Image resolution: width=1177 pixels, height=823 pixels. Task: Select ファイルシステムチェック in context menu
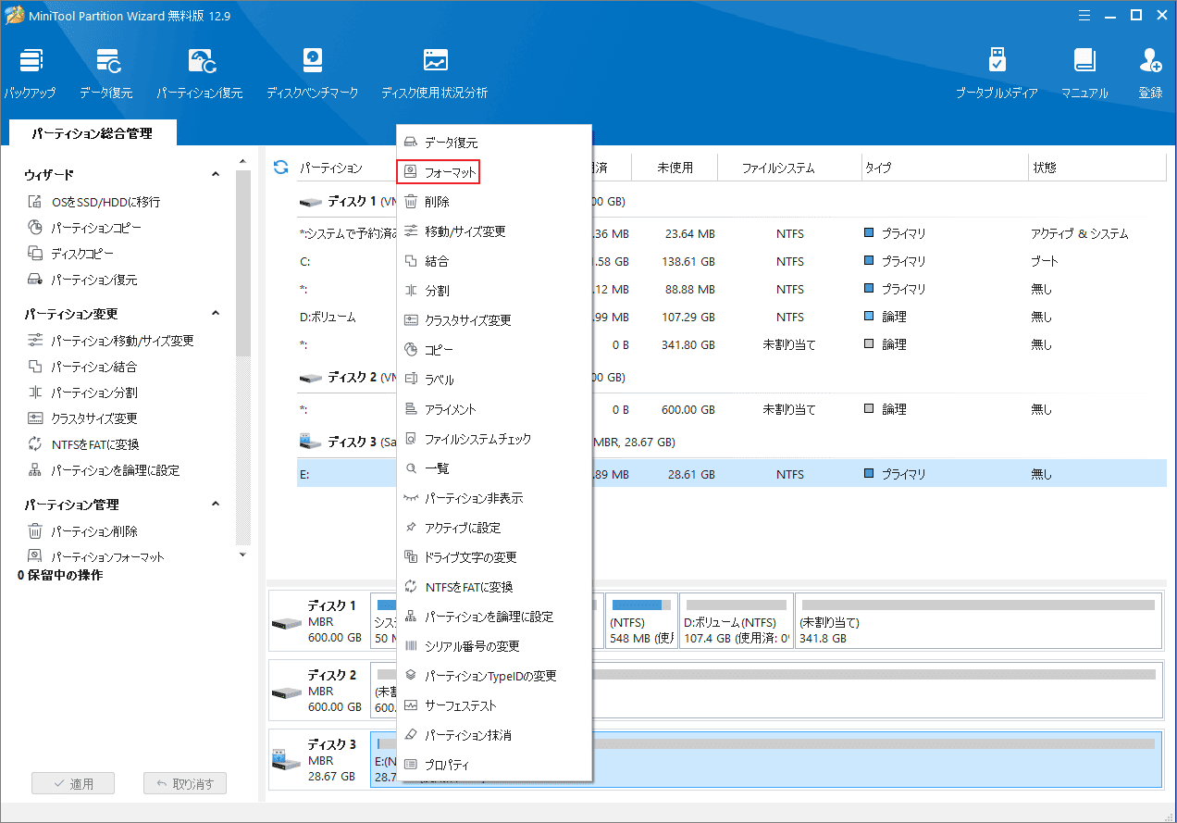(494, 439)
